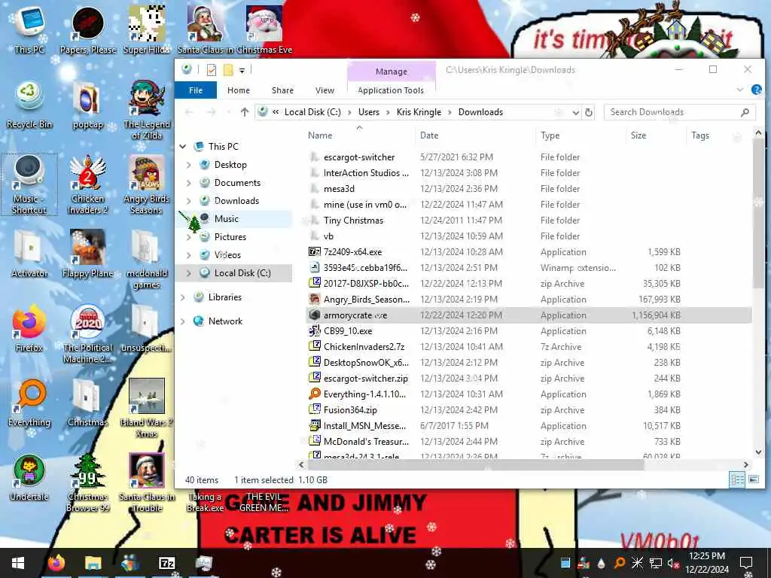Sort files by Date column header
Screen dimensions: 771x578
click(x=475, y=135)
